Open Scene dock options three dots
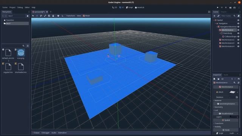Image resolution: width=242 pixels, height=136 pixels. click(x=240, y=12)
